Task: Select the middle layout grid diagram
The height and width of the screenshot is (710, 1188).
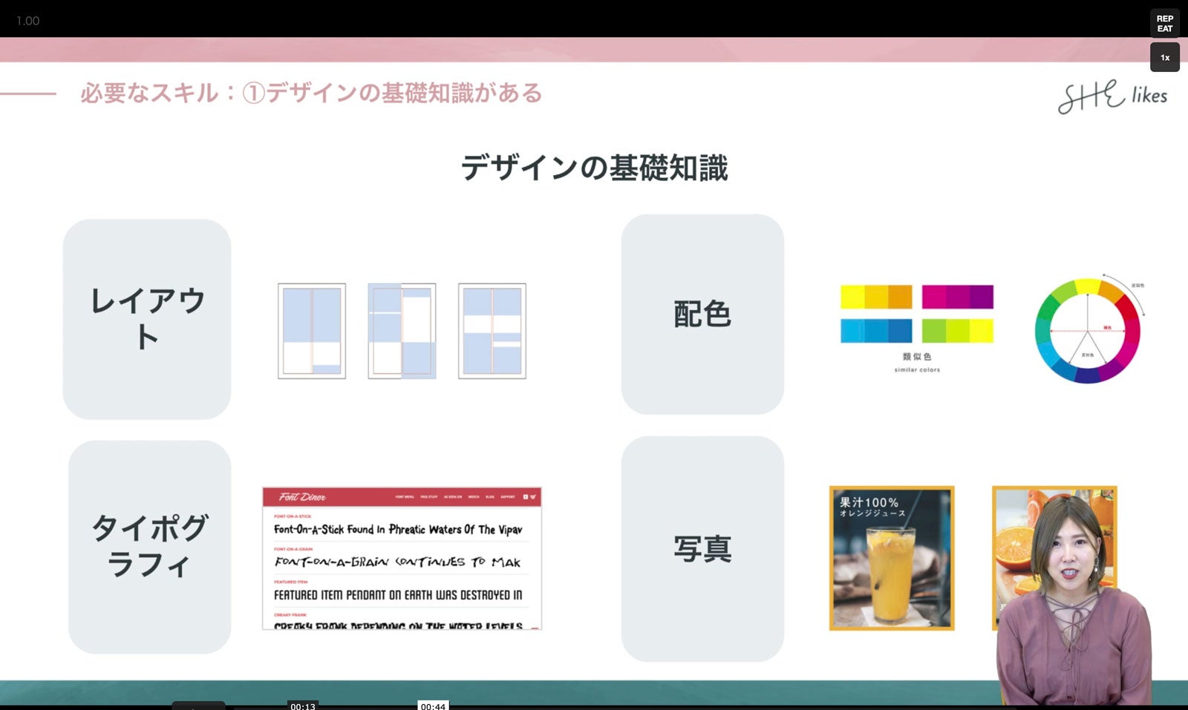Action: [x=402, y=331]
